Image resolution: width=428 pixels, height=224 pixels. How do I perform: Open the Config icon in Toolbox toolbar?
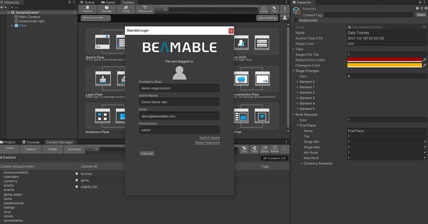coord(126,9)
